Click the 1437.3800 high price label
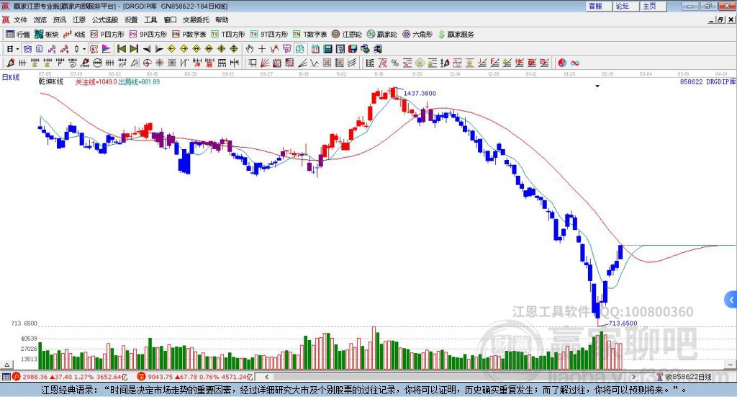The image size is (737, 397). (420, 93)
